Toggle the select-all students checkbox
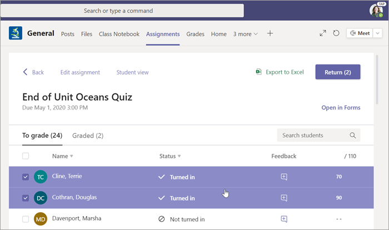Screen dimensions: 389x230 click(26, 156)
